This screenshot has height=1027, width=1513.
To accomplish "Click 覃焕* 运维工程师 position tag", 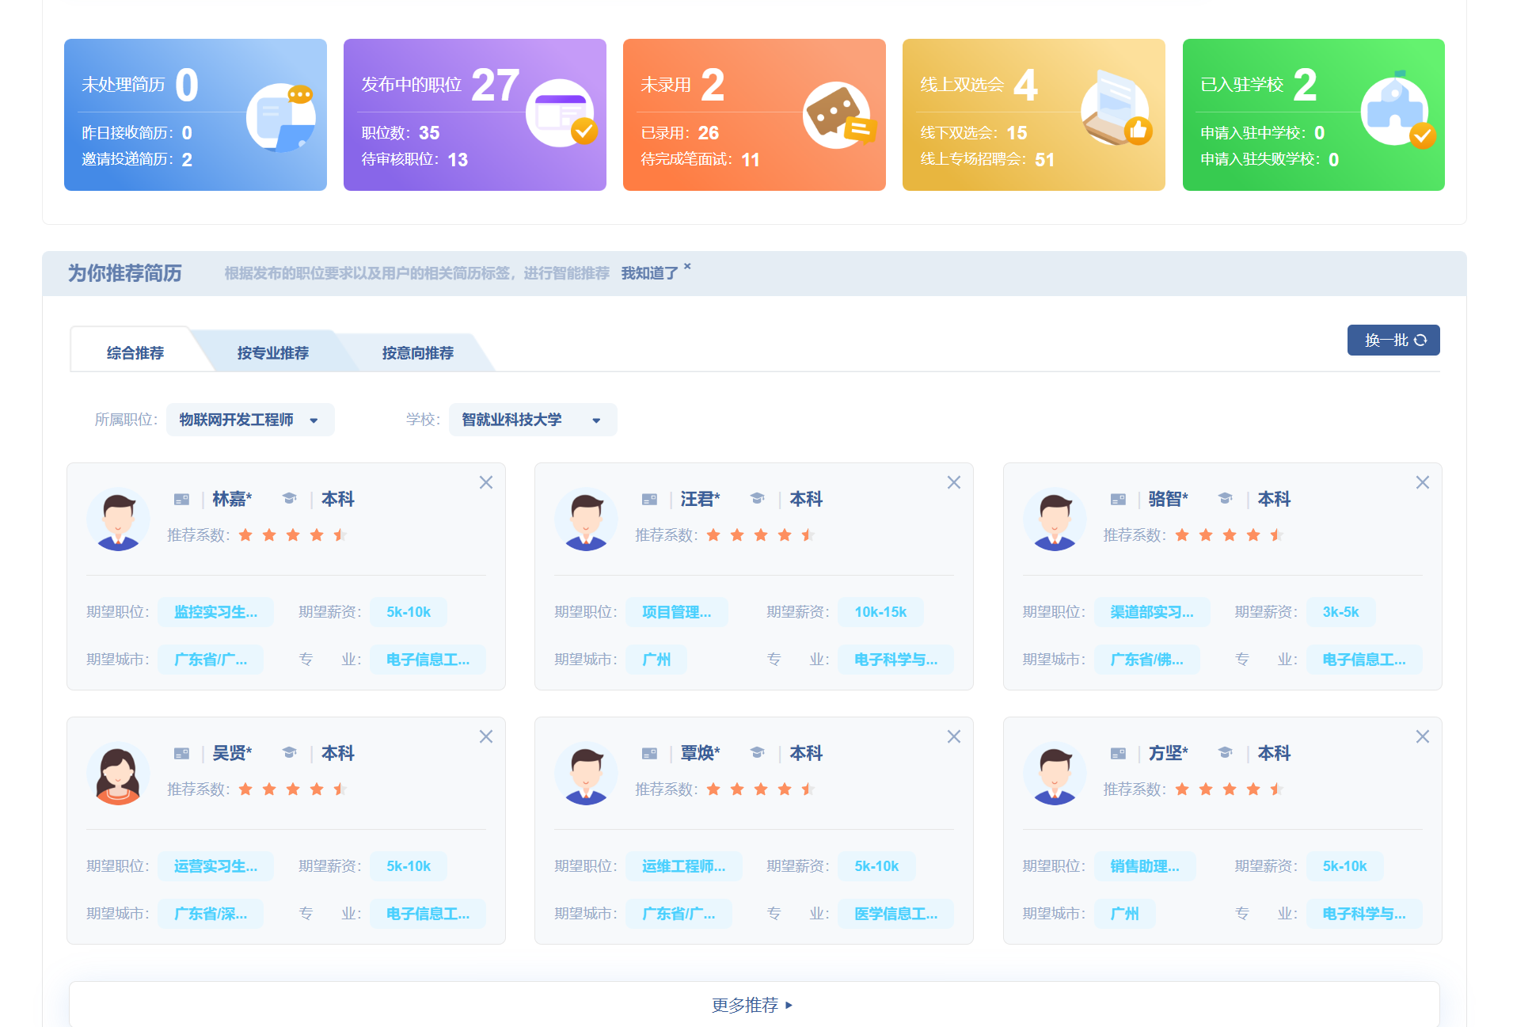I will (x=683, y=866).
